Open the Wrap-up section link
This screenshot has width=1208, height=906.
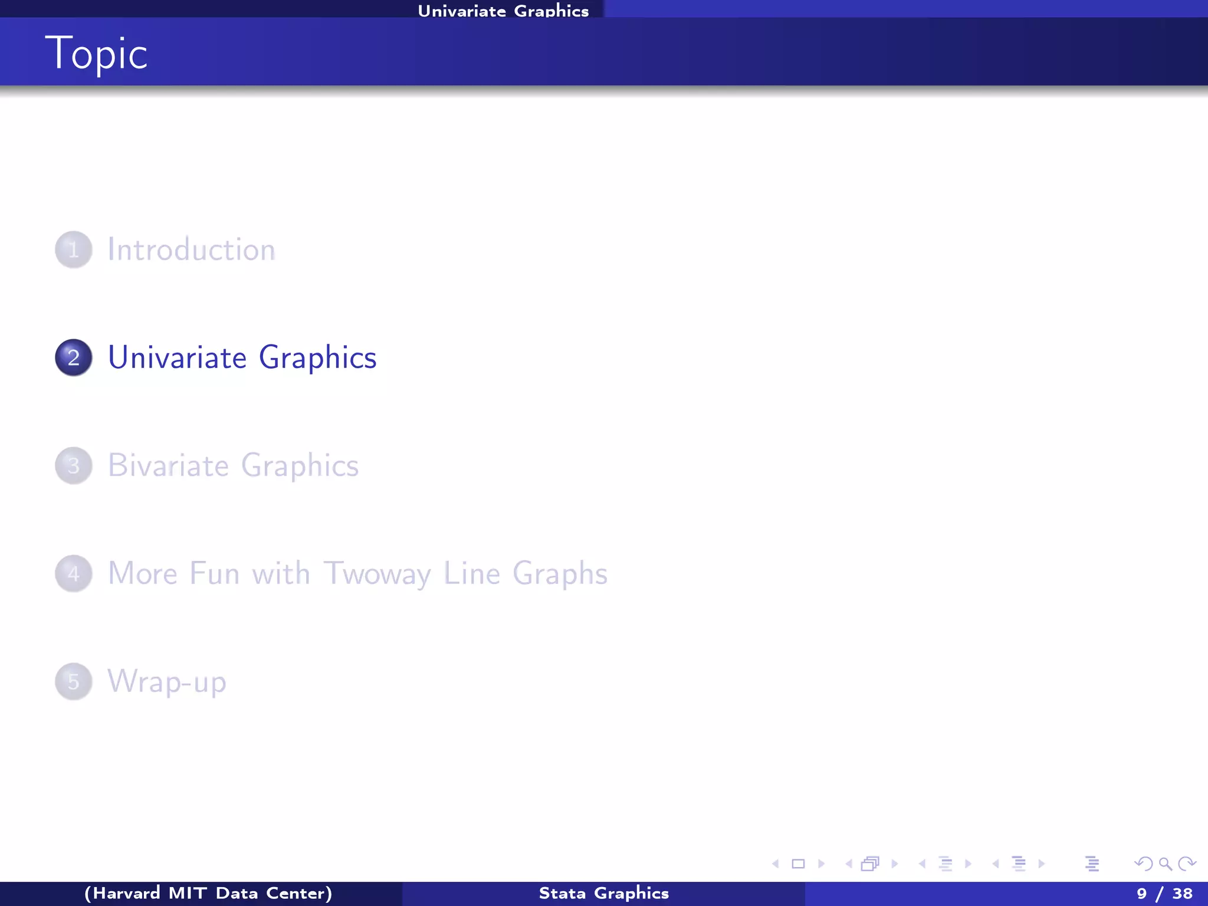coord(167,682)
